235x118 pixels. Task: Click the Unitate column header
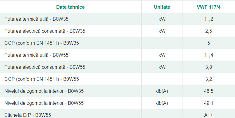[162, 7]
